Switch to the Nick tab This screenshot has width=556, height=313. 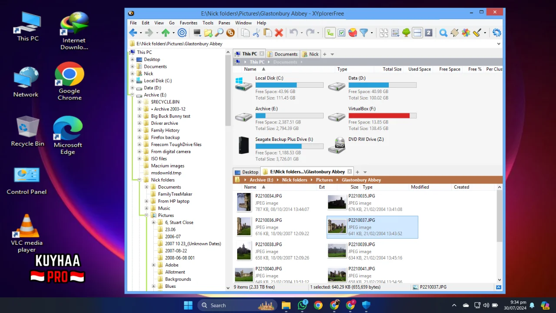(x=310, y=54)
